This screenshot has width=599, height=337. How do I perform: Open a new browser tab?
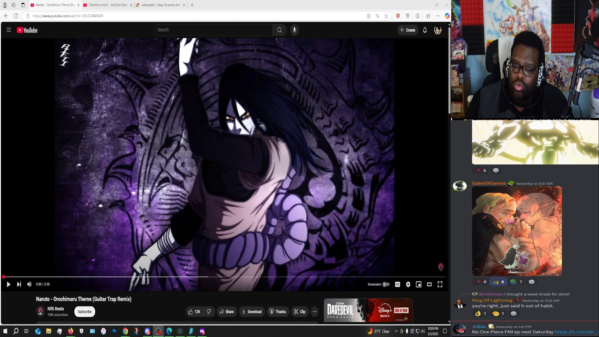coord(192,5)
